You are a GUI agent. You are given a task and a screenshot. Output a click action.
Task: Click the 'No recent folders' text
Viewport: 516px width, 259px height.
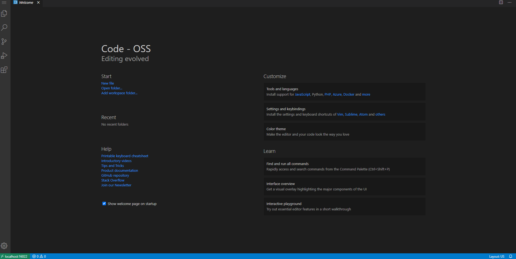point(115,125)
